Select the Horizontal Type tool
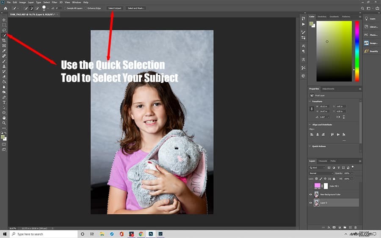This screenshot has width=381, height=238. pos(4,102)
